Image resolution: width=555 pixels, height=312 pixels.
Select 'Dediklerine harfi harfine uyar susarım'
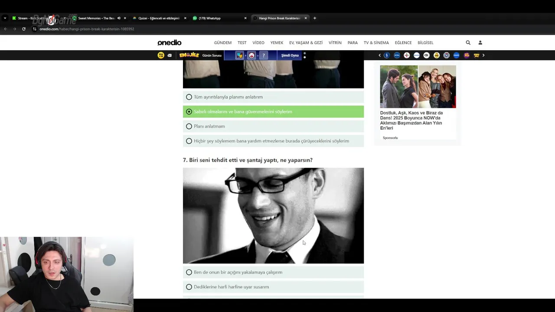click(x=273, y=287)
